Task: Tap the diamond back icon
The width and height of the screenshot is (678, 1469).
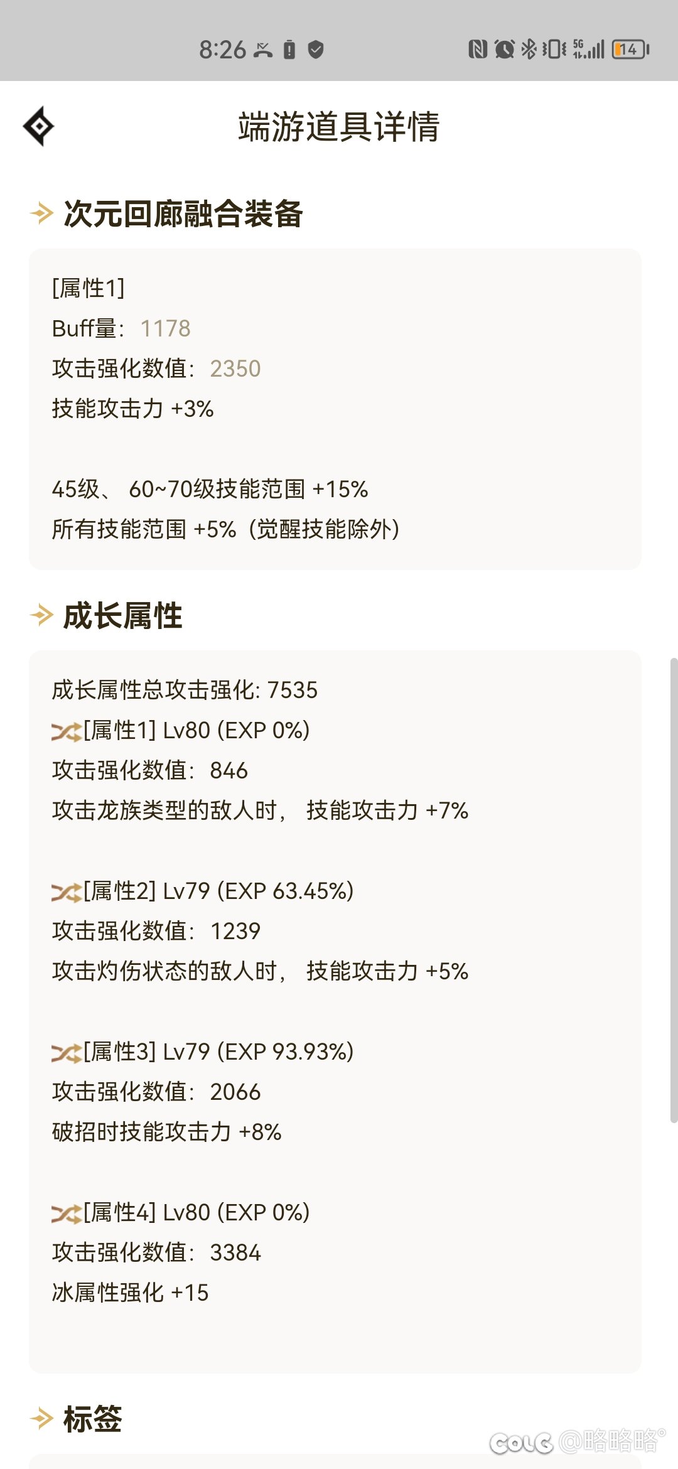Action: [x=39, y=126]
